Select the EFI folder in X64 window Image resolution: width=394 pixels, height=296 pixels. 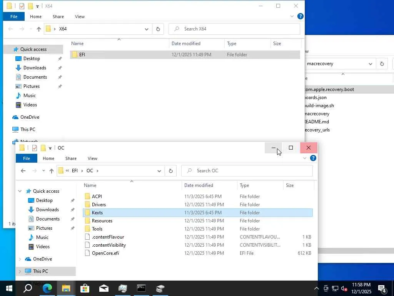tap(185, 55)
